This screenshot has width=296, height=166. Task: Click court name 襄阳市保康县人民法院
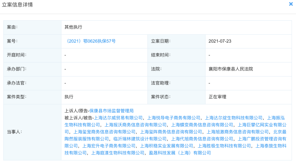pos(231,69)
